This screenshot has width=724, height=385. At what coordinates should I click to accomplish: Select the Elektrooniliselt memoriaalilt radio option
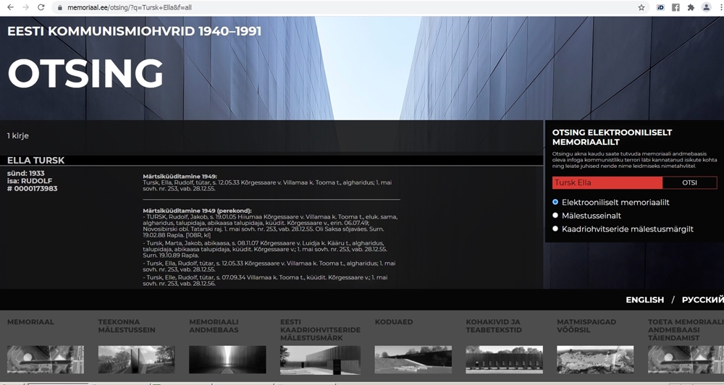(x=556, y=203)
